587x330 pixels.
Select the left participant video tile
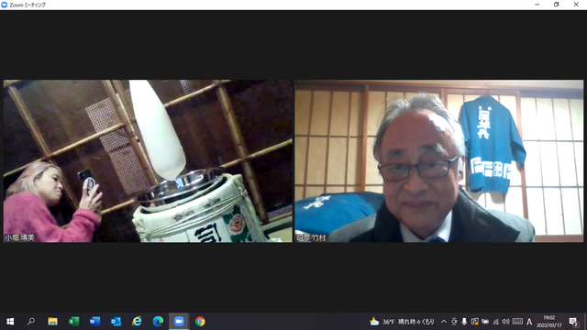[148, 161]
